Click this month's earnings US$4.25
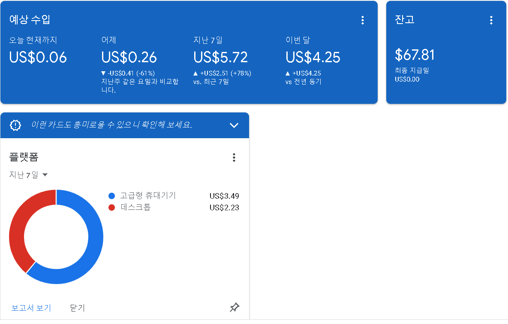508x324 pixels. pos(313,58)
